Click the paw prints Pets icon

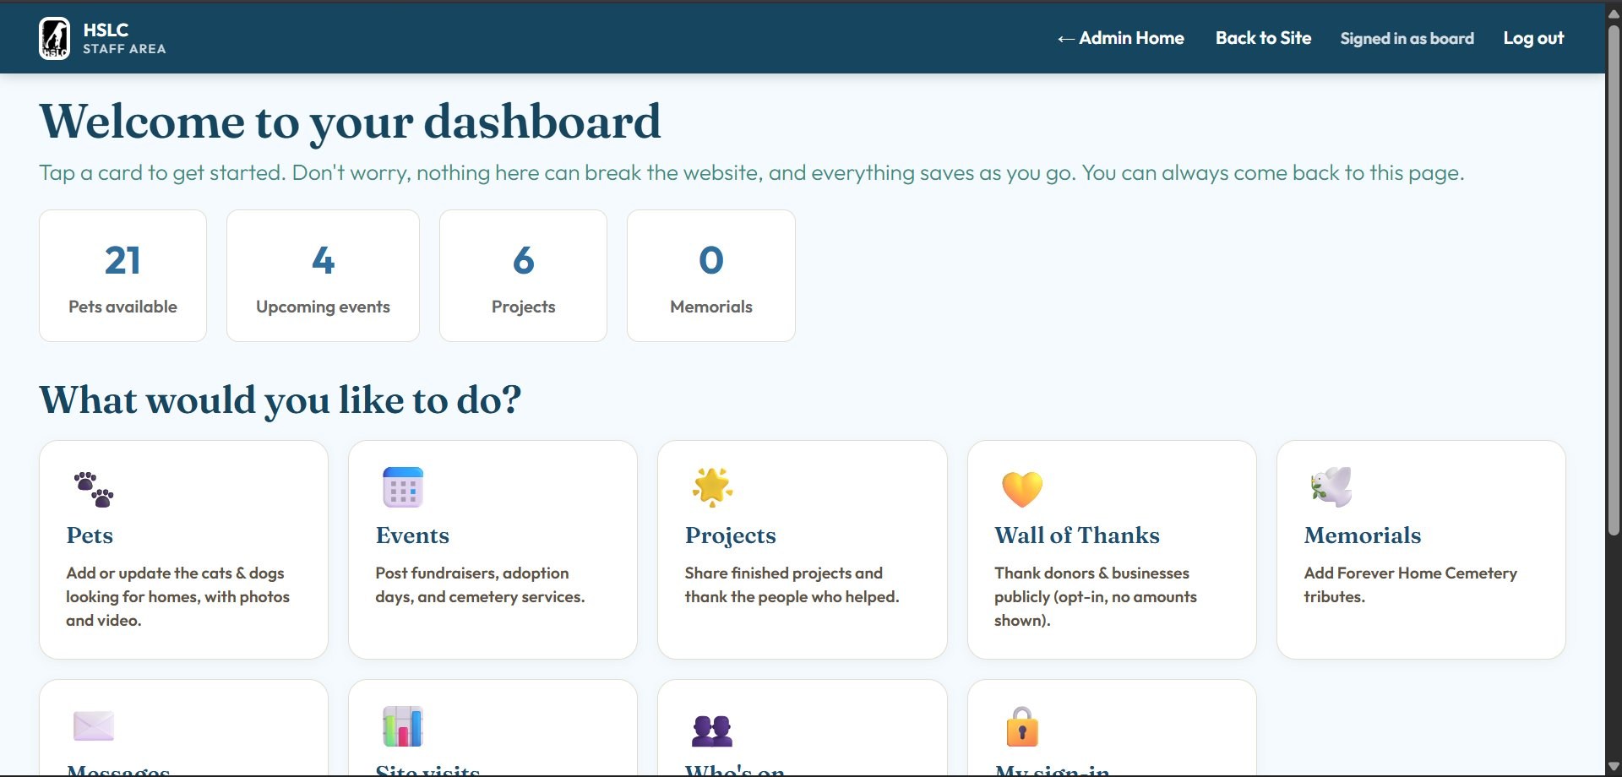tap(94, 488)
